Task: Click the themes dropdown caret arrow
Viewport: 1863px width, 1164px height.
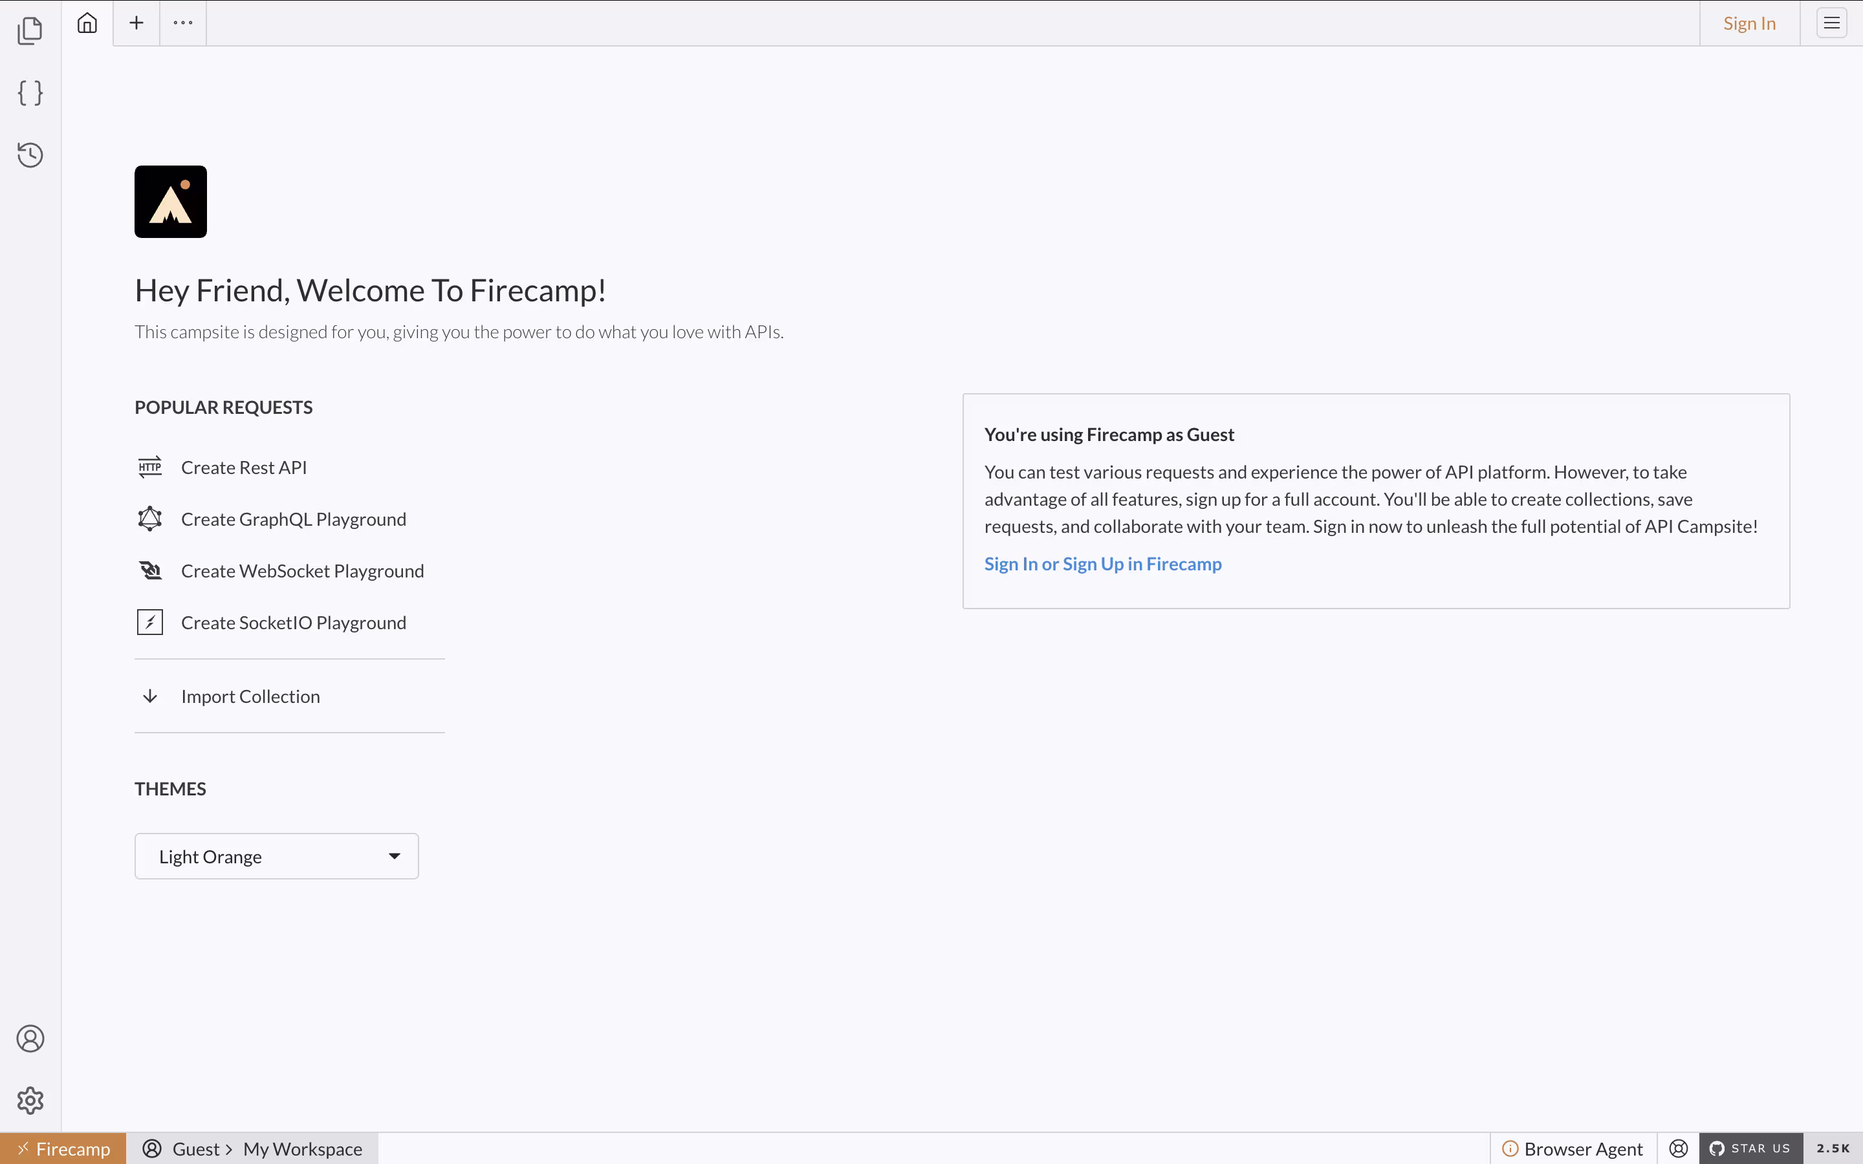Action: click(x=394, y=856)
